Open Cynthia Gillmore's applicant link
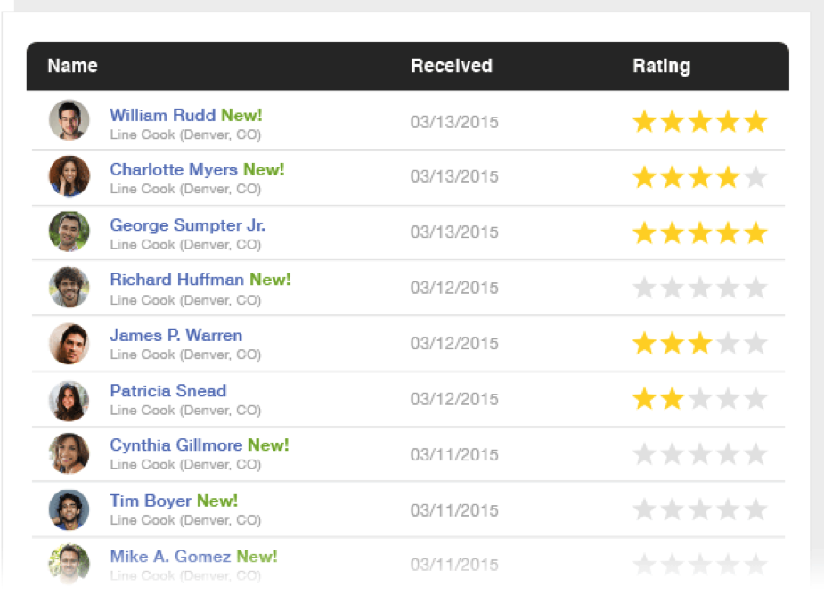This screenshot has width=824, height=603. pos(176,445)
